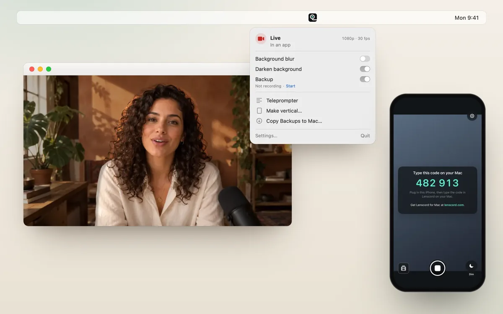Click the 'Not recording' status text
503x314 pixels.
click(268, 86)
